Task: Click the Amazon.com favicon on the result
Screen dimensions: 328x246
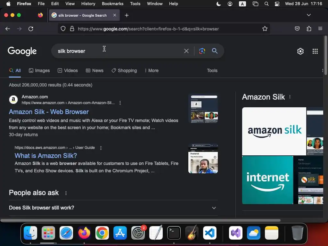Action: pyautogui.click(x=13, y=100)
